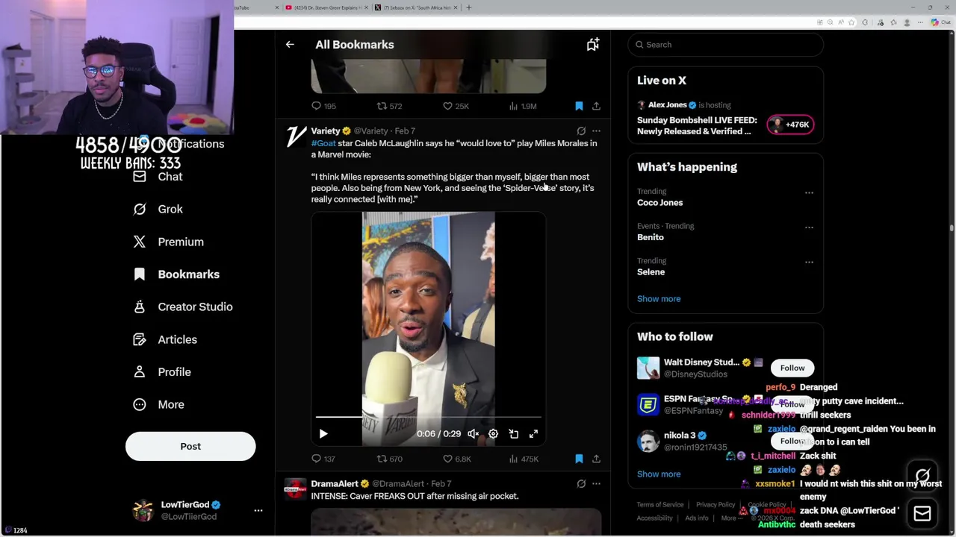Open Sunday Bombshell LIVE FEED broadcast
Screen dimensions: 956x537
click(x=697, y=125)
